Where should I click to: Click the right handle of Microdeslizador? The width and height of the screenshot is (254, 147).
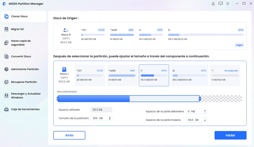[200, 99]
